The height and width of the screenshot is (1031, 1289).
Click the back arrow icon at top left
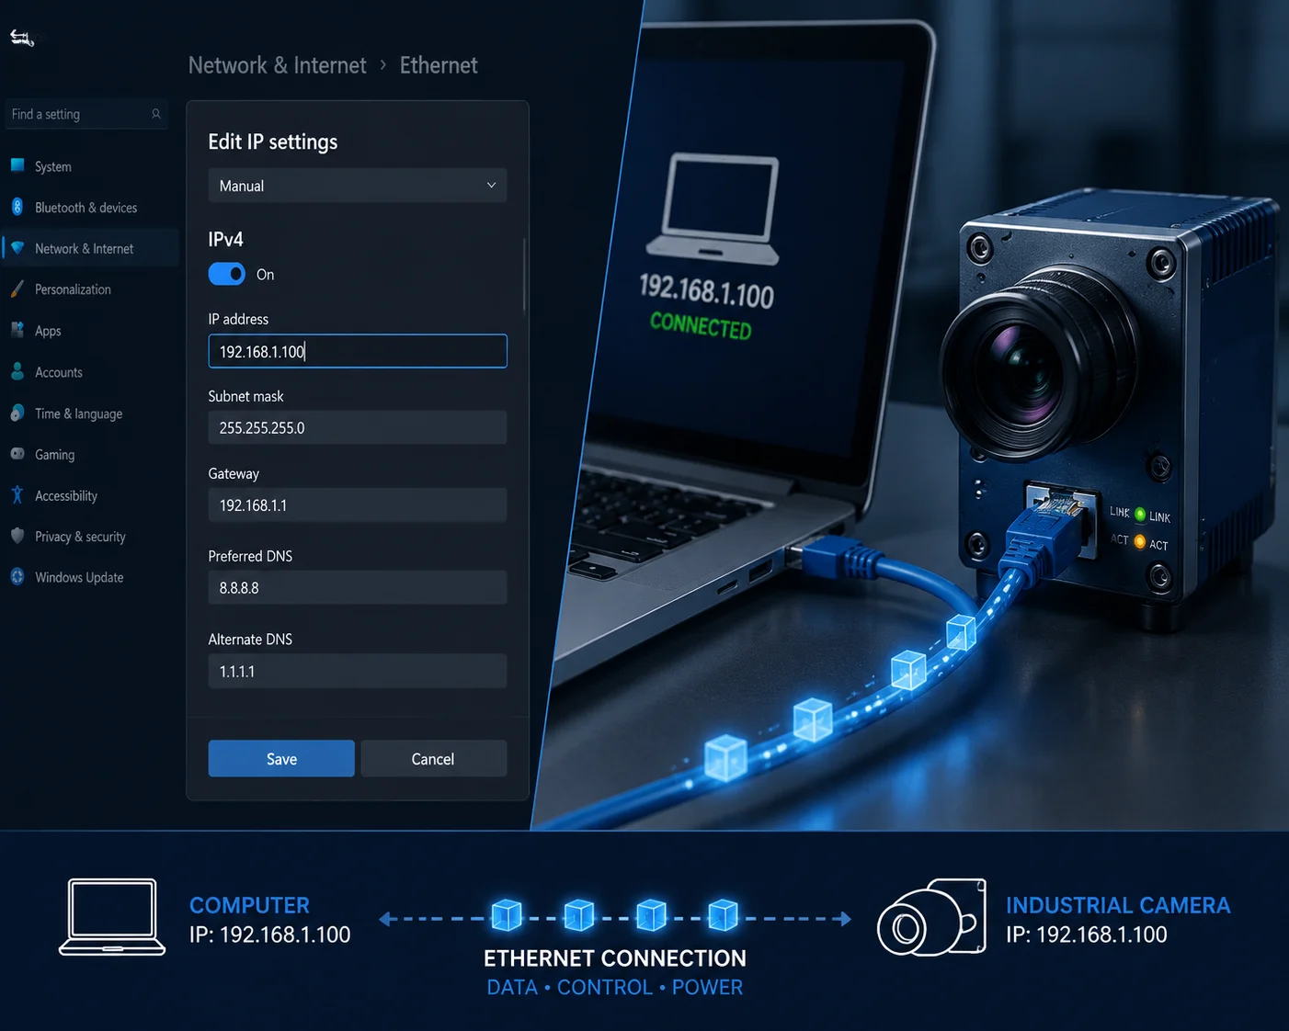click(x=22, y=38)
